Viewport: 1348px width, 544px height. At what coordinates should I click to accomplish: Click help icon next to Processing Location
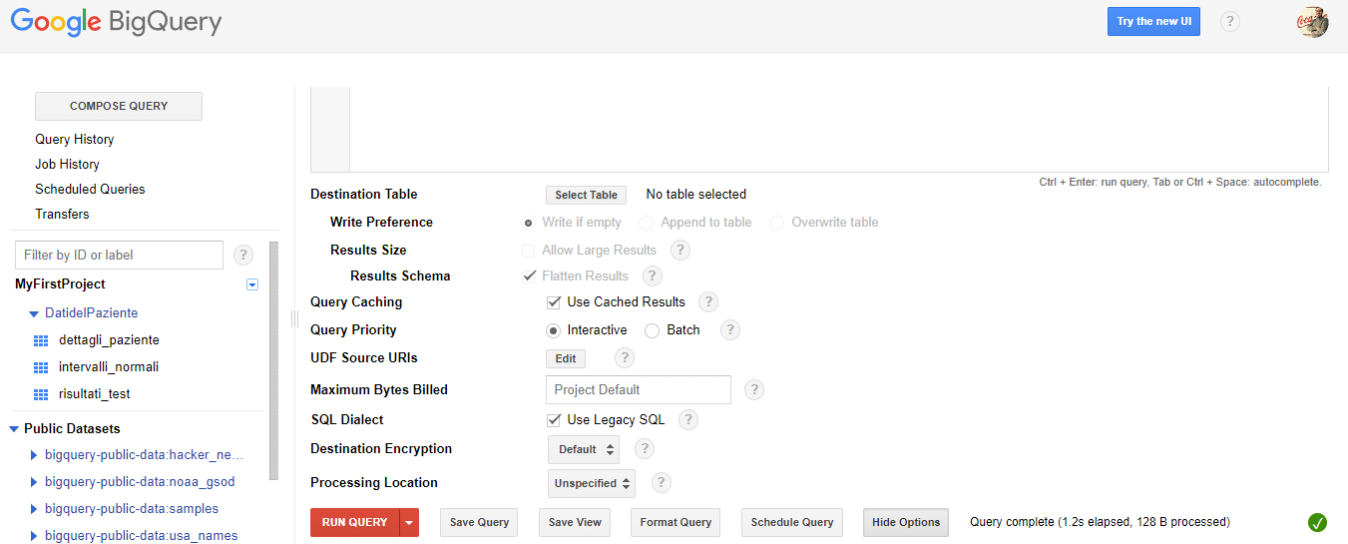tap(661, 482)
